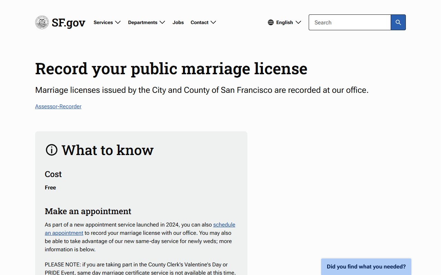This screenshot has height=275, width=441.
Task: Click the San Francisco city seal logo
Action: coord(42,22)
